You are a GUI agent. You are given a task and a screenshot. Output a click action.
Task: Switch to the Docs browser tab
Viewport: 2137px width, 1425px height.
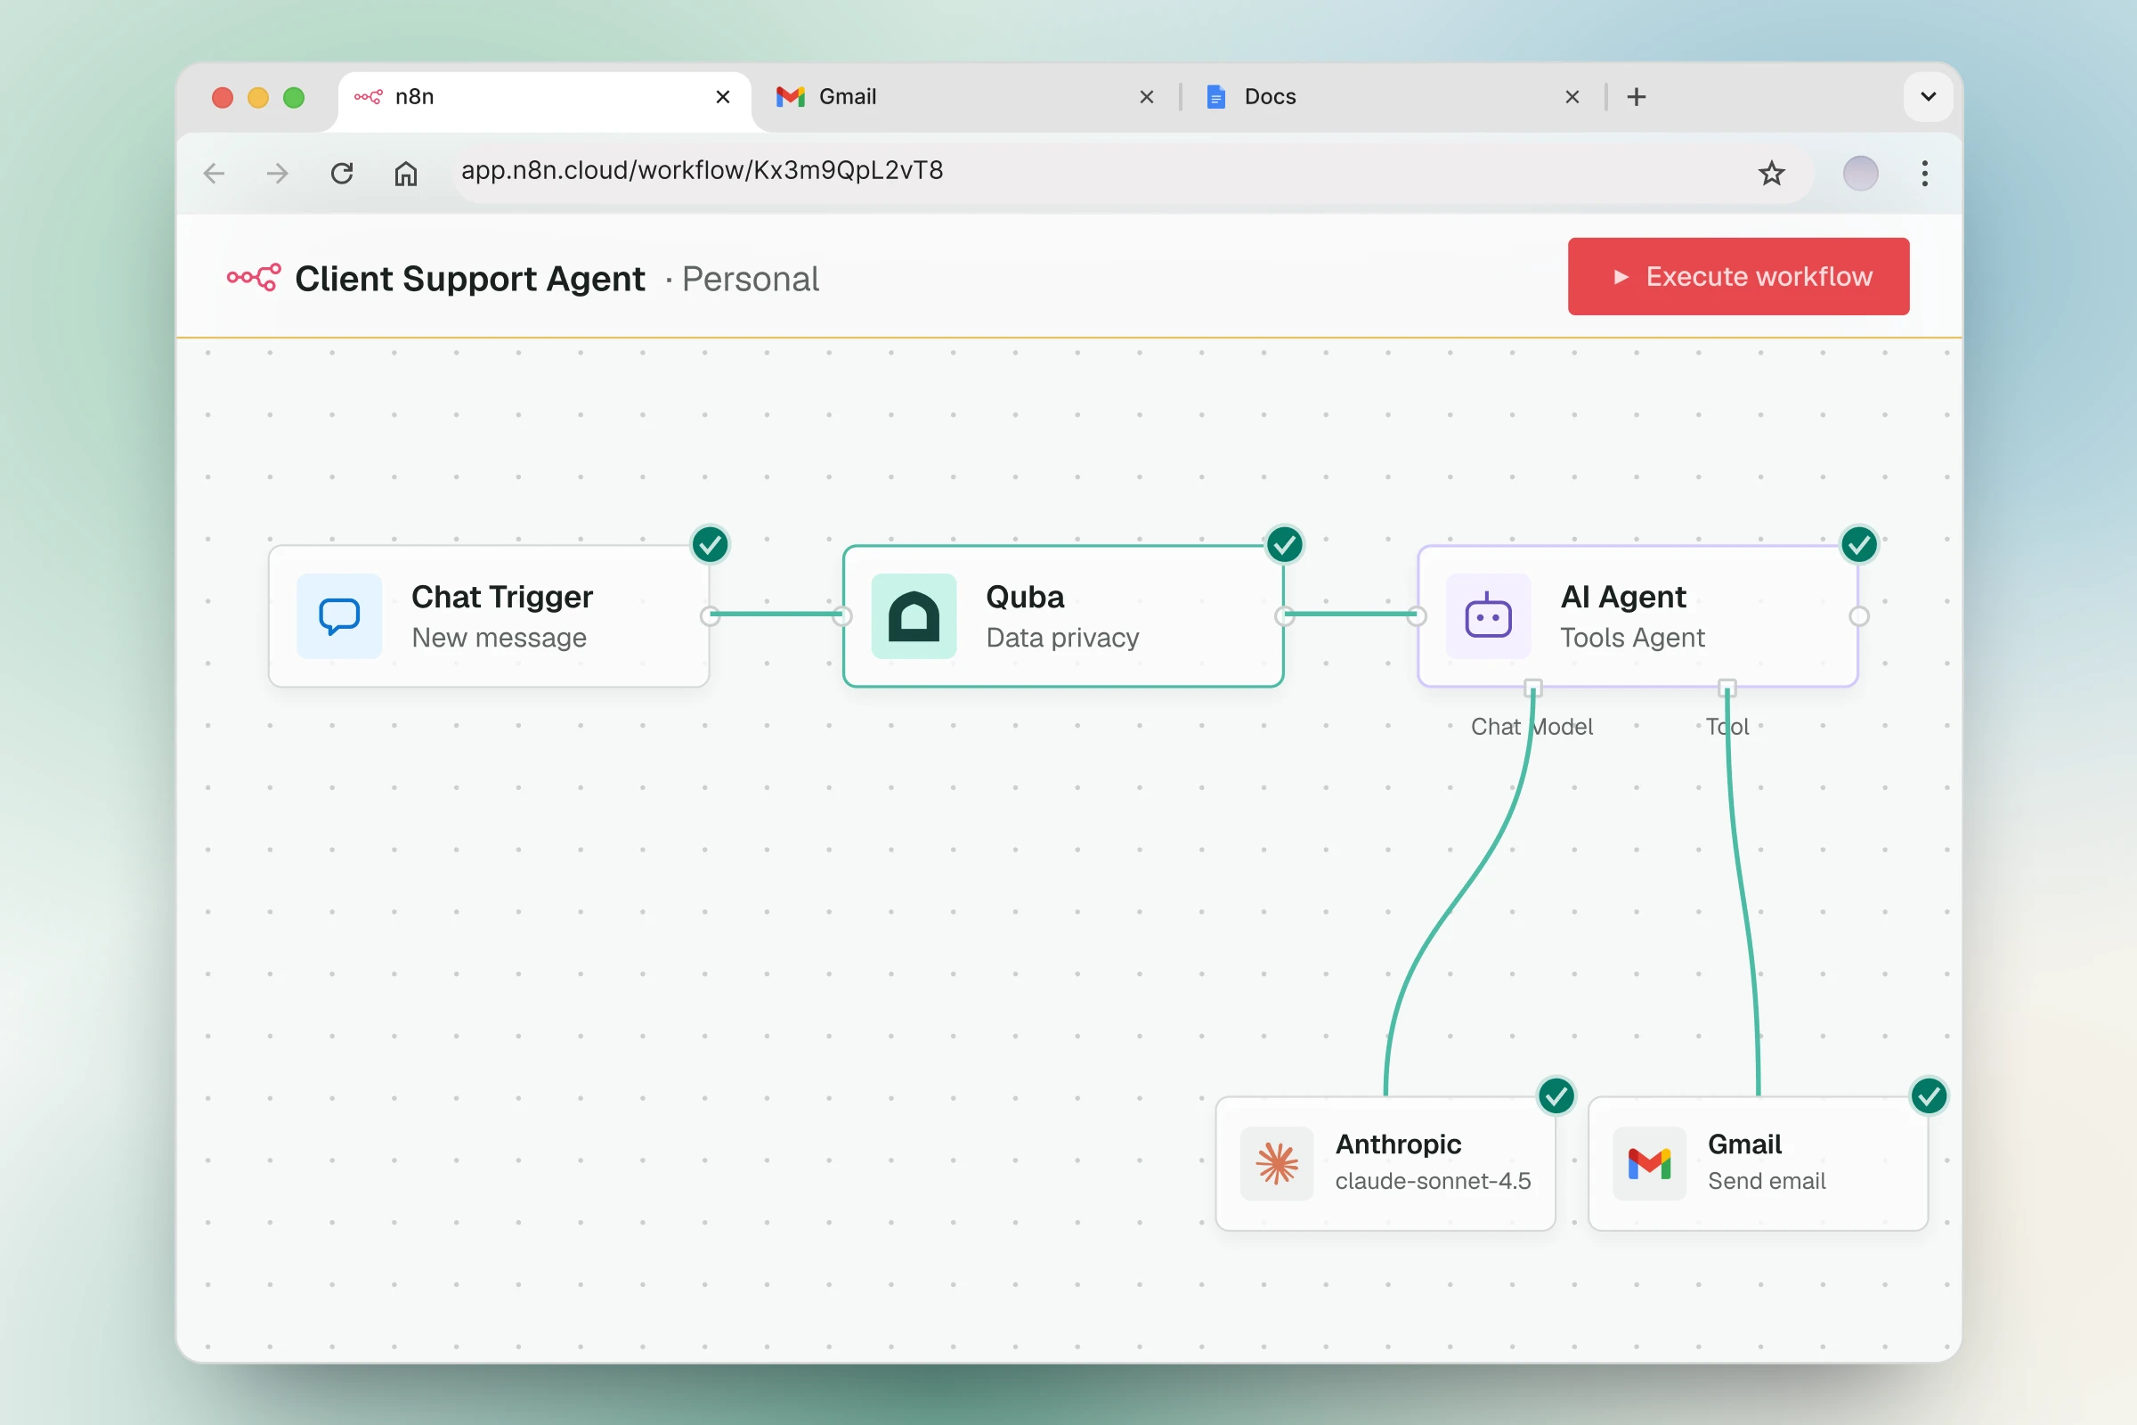[x=1392, y=96]
